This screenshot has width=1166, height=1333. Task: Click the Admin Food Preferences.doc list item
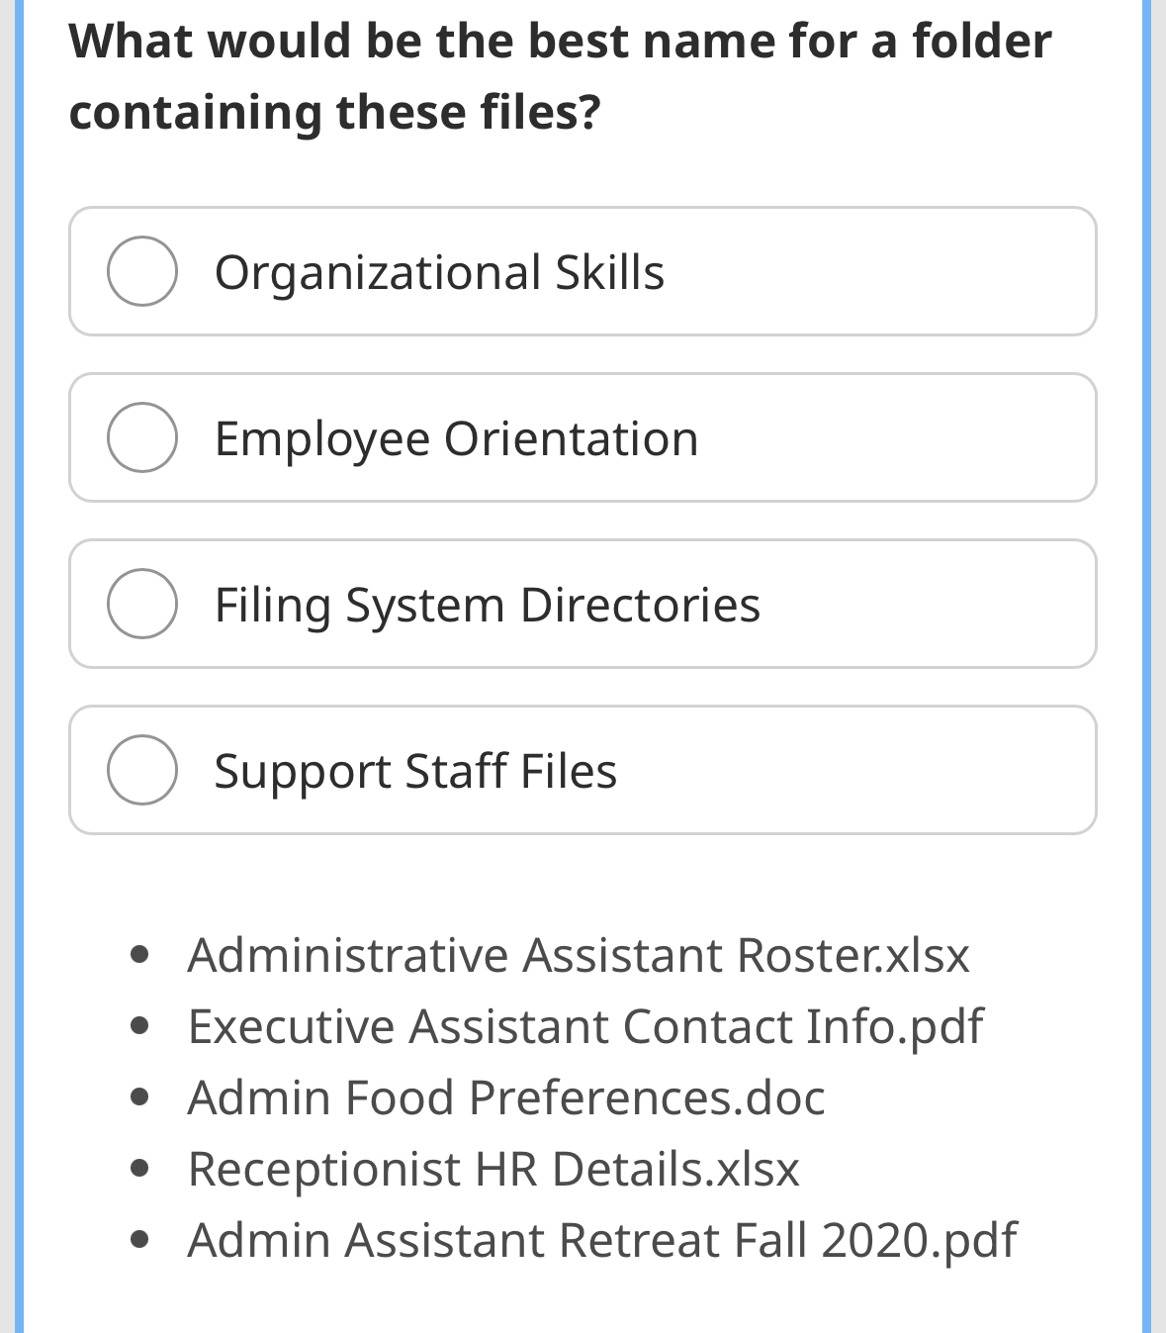coord(505,1097)
